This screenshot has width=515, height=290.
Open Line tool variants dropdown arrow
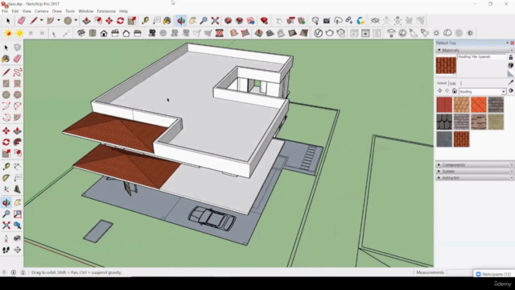(41, 21)
